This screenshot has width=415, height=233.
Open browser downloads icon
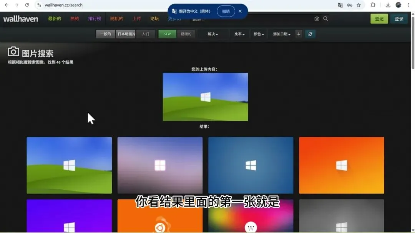click(x=388, y=5)
